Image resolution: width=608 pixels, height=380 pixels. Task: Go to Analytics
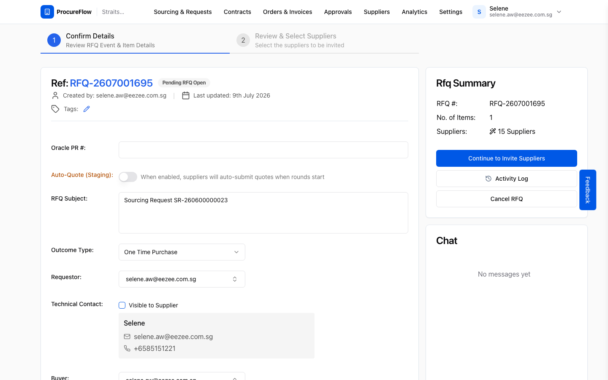[x=415, y=12]
